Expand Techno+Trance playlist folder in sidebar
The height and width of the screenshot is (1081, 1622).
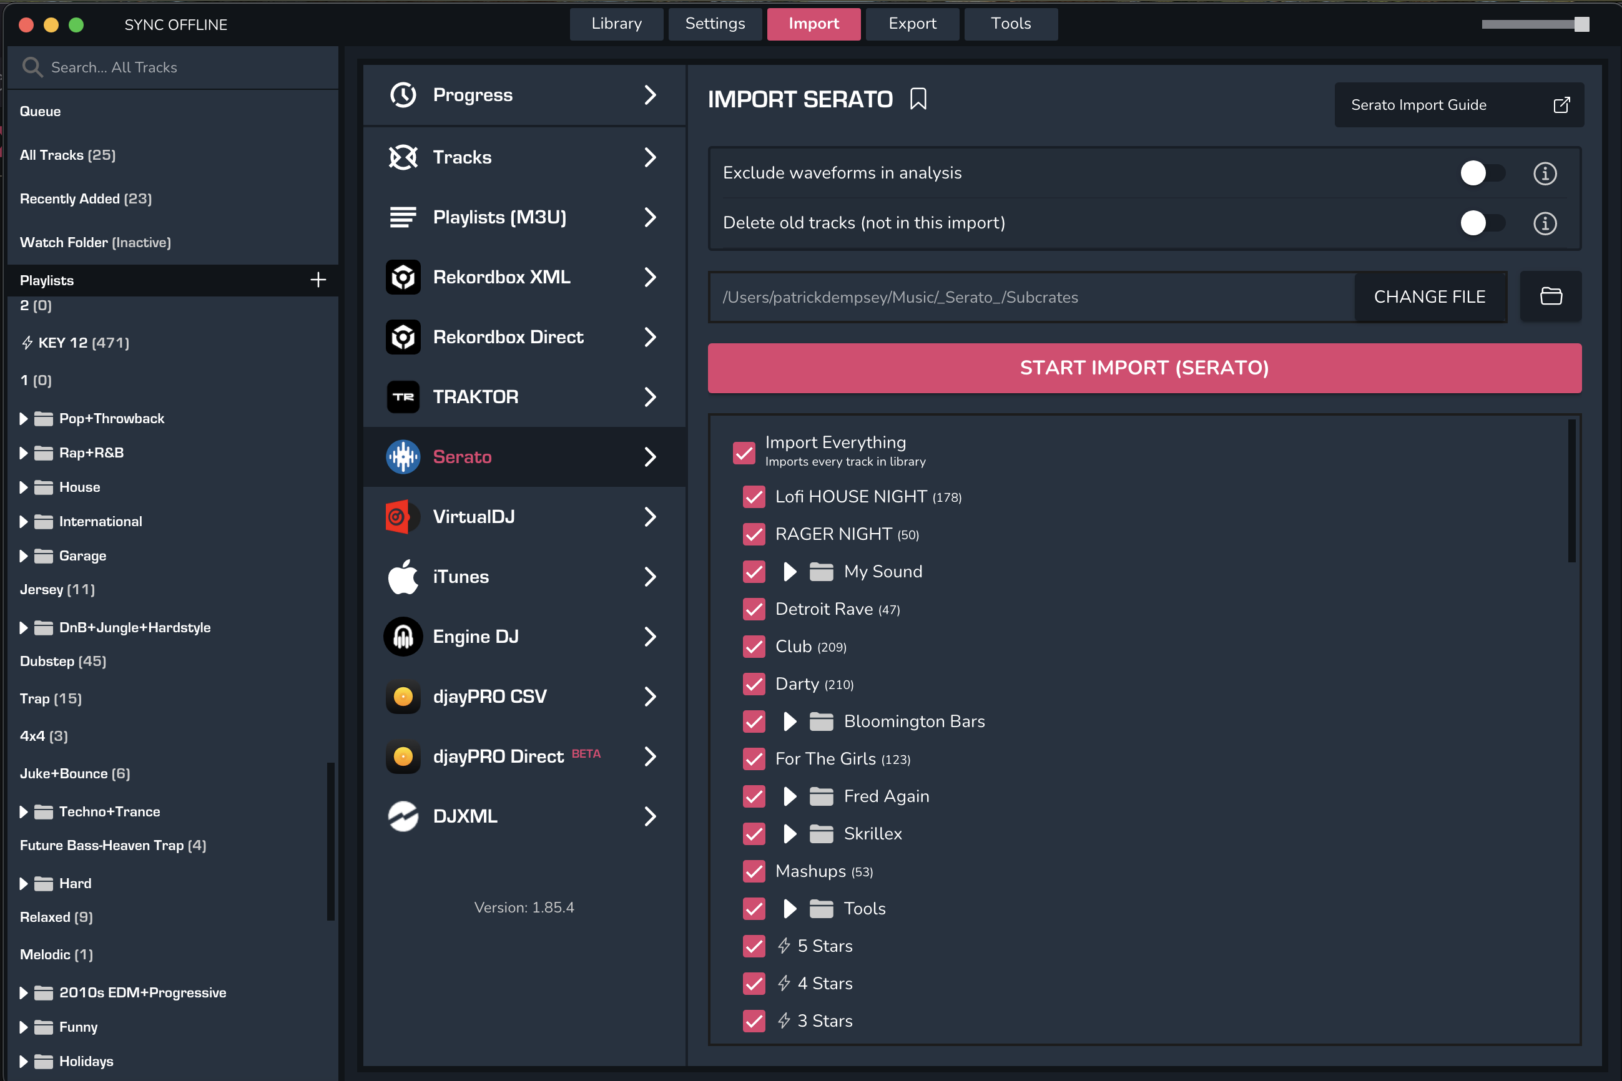[x=24, y=812]
